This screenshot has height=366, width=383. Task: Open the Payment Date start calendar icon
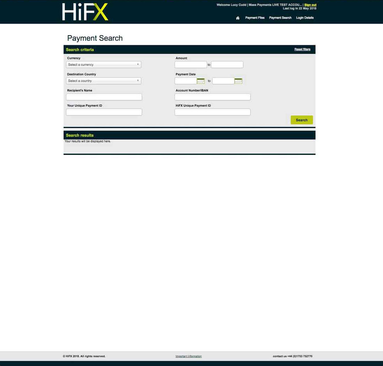pos(201,81)
